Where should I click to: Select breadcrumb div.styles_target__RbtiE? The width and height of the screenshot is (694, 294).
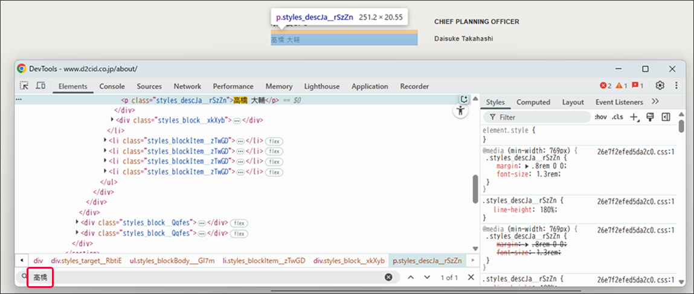coord(86,261)
